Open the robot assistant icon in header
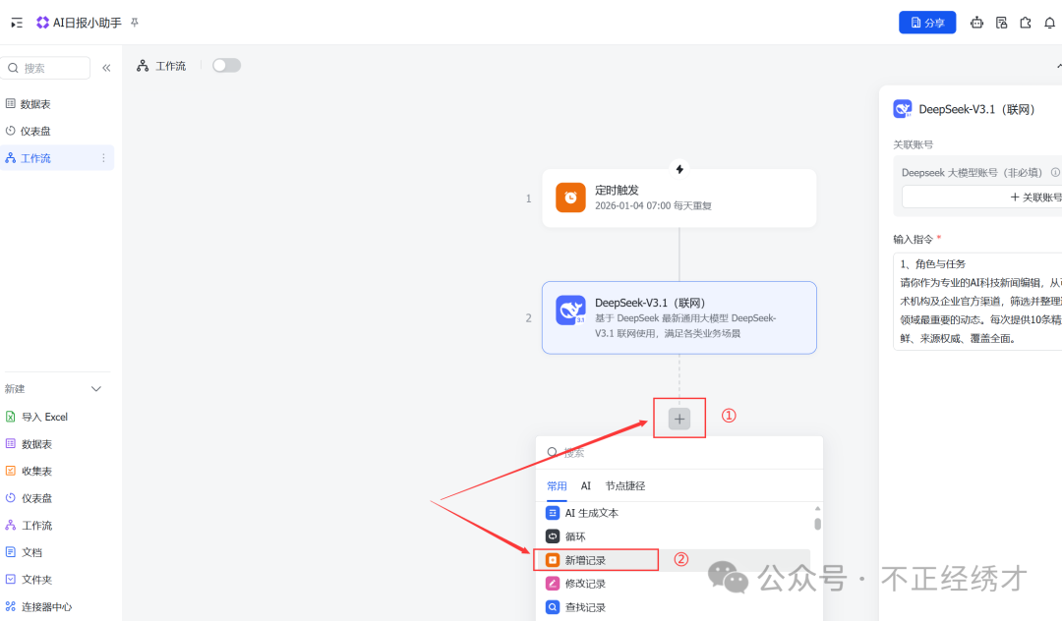This screenshot has height=621, width=1062. tap(976, 23)
